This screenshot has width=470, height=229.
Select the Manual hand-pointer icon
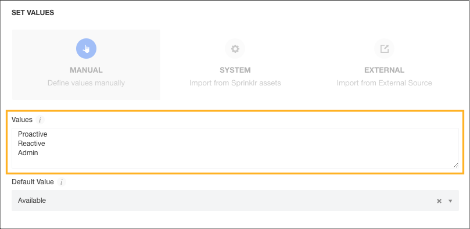pyautogui.click(x=86, y=48)
